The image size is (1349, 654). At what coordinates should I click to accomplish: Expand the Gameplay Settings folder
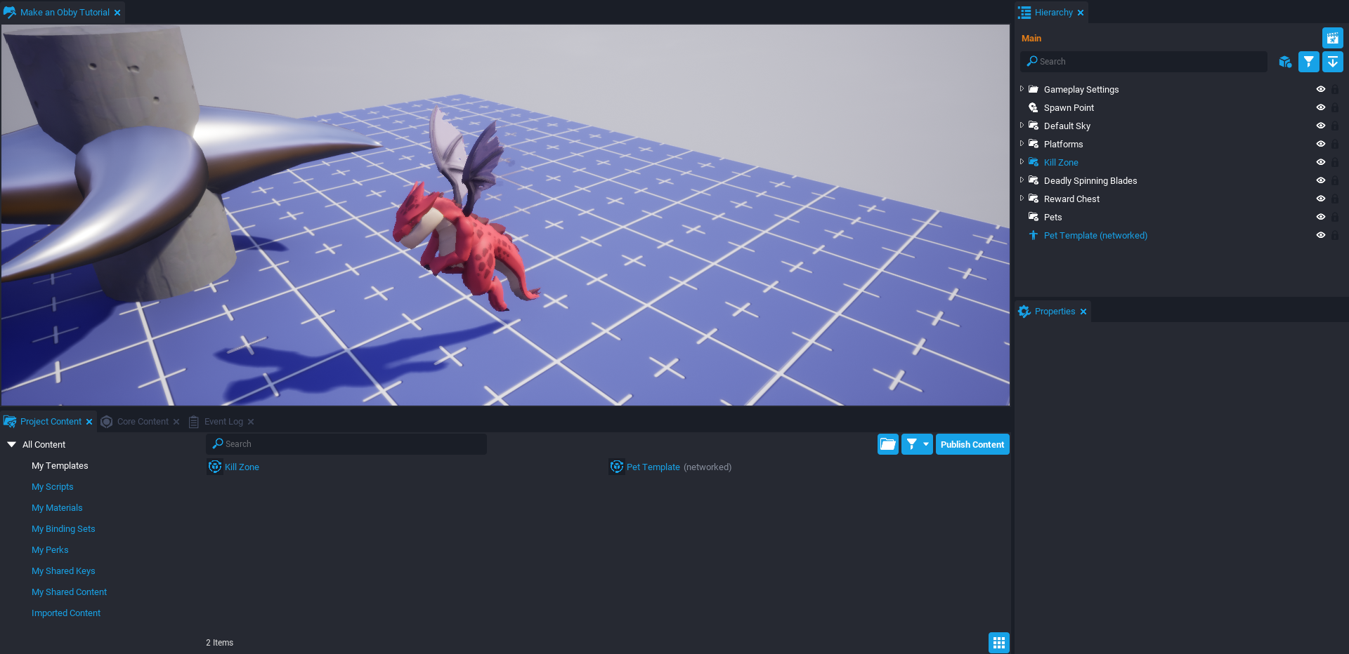[1022, 89]
